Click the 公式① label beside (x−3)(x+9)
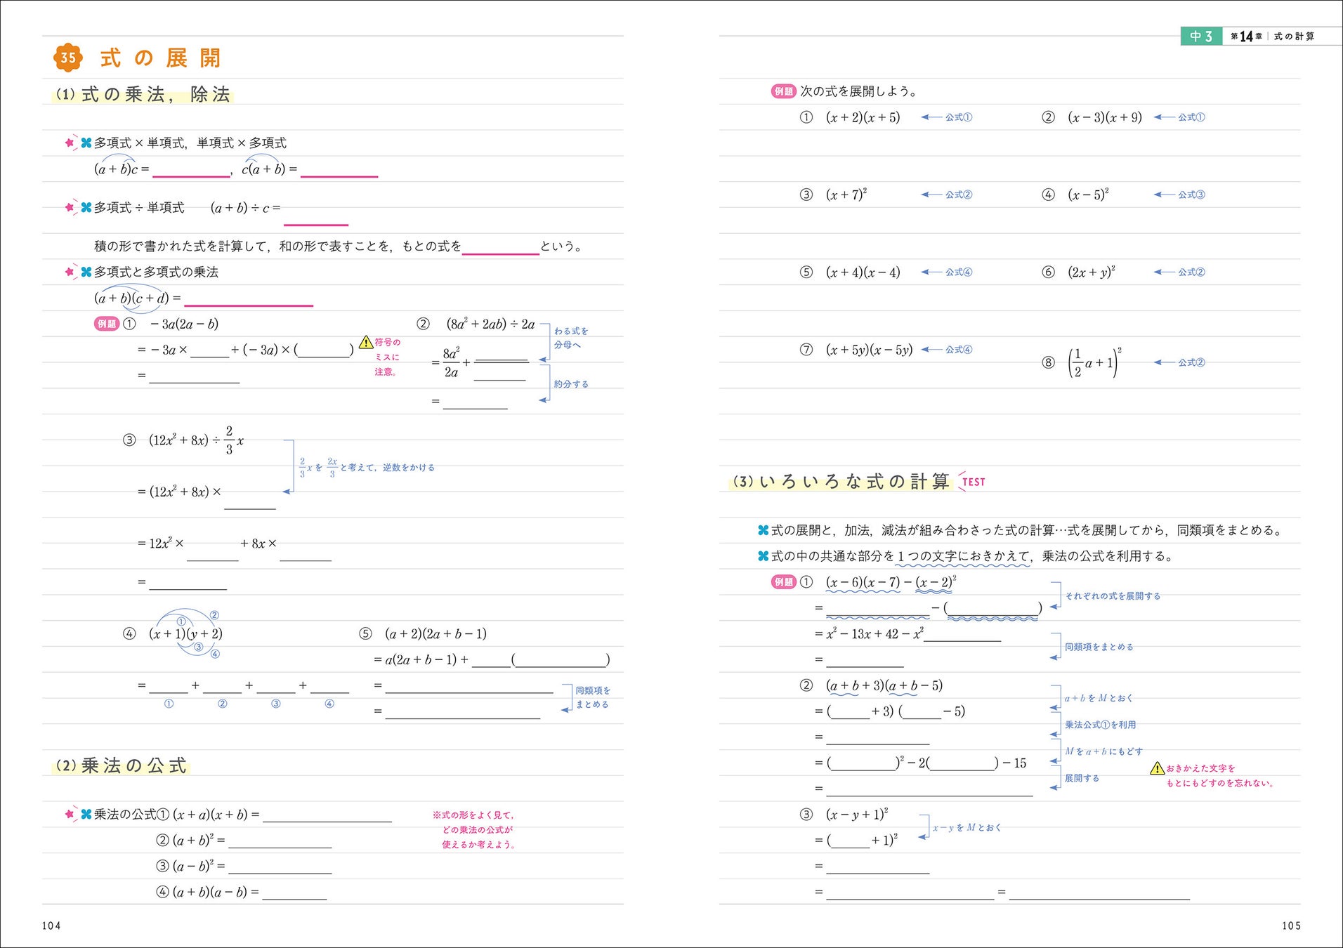This screenshot has width=1343, height=948. (x=1191, y=117)
